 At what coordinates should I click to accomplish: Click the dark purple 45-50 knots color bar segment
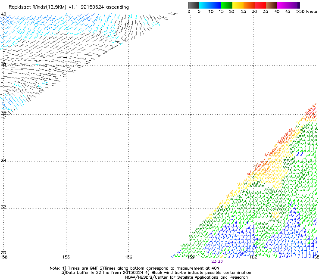tap(294, 5)
